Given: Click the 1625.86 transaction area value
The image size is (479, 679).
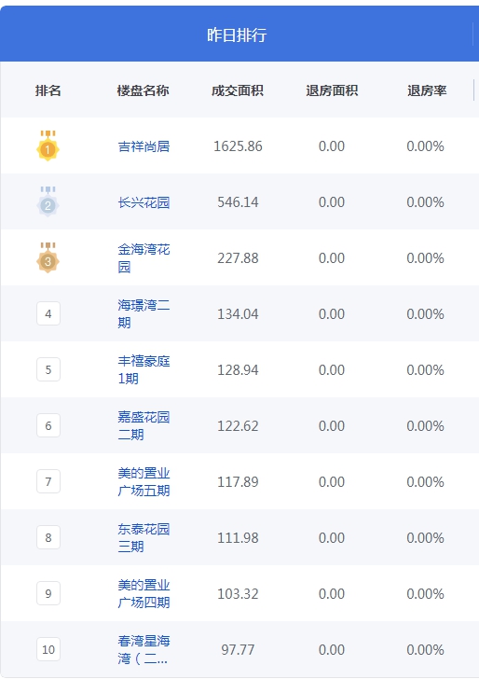Looking at the screenshot, I should point(238,146).
